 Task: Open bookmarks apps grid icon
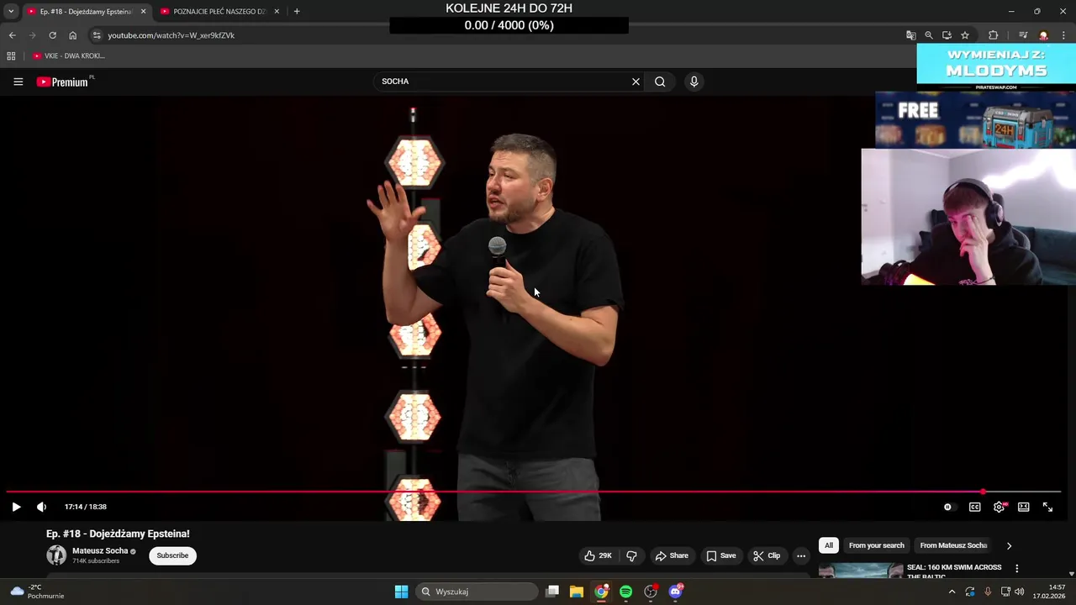pyautogui.click(x=11, y=55)
